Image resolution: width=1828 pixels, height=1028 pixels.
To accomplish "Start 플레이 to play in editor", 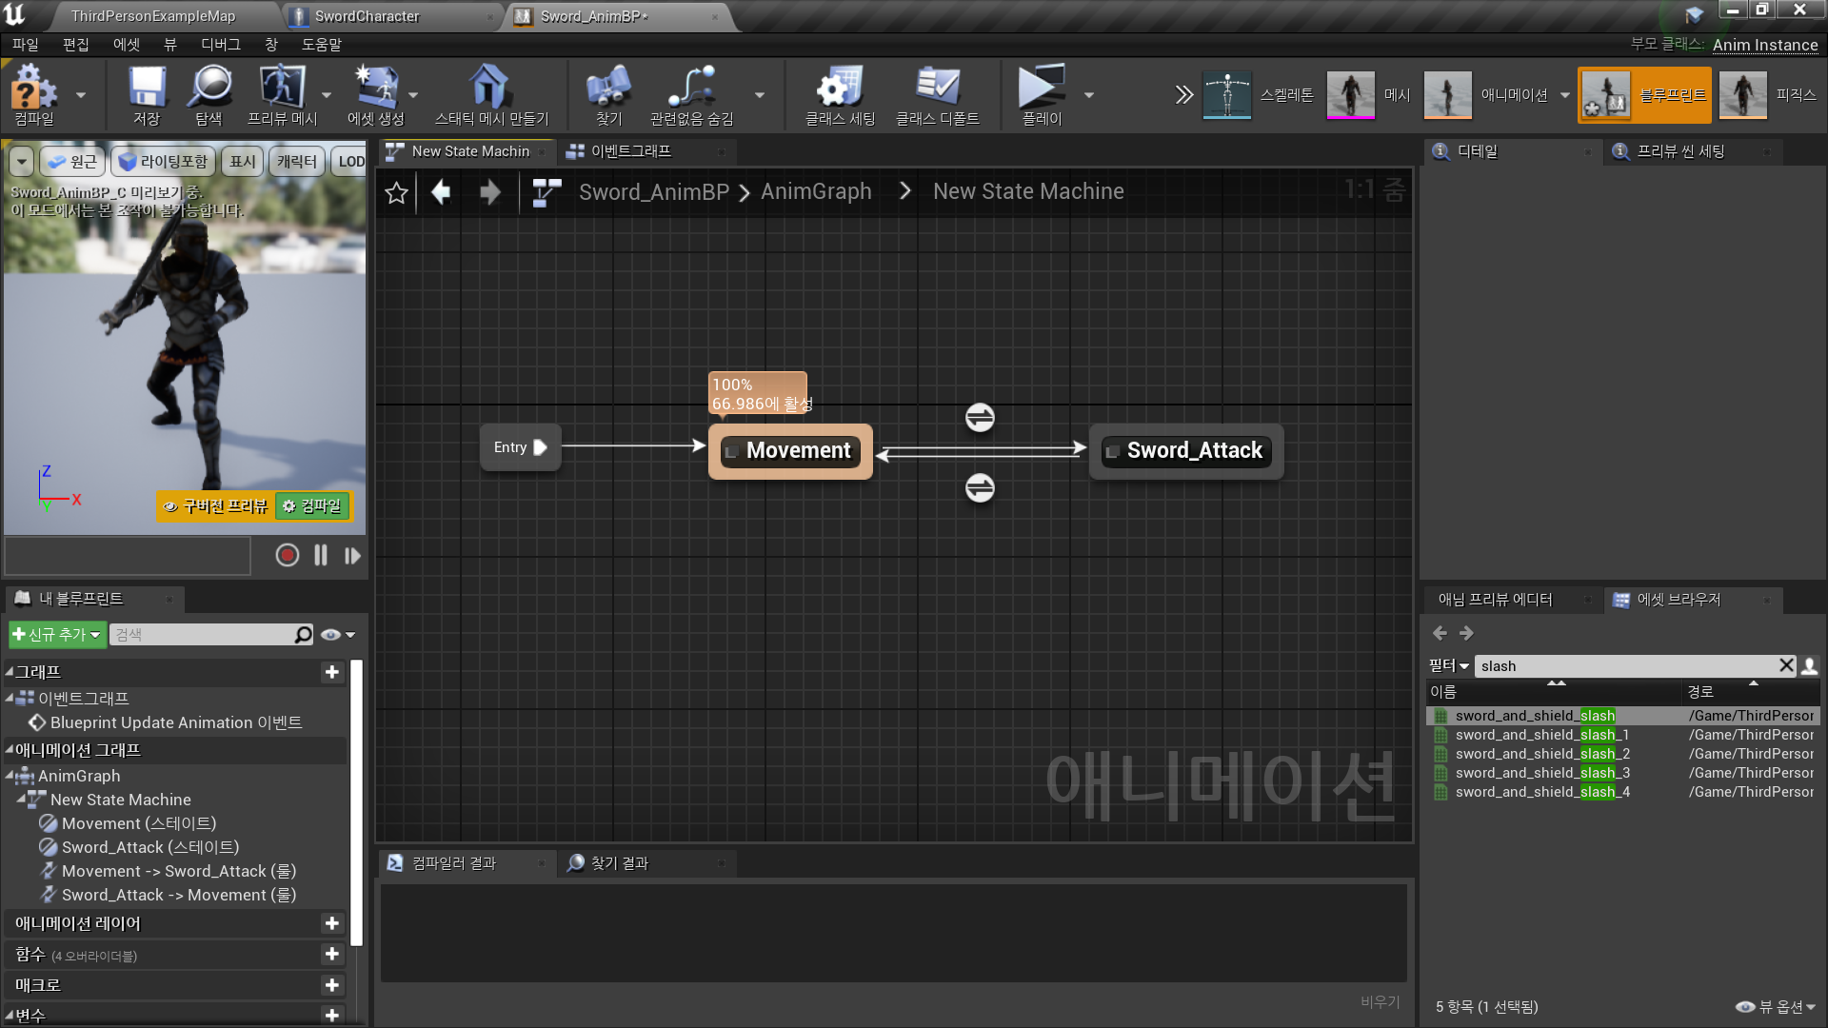I will point(1041,93).
